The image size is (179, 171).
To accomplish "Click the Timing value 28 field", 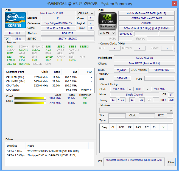I will click(142, 100).
